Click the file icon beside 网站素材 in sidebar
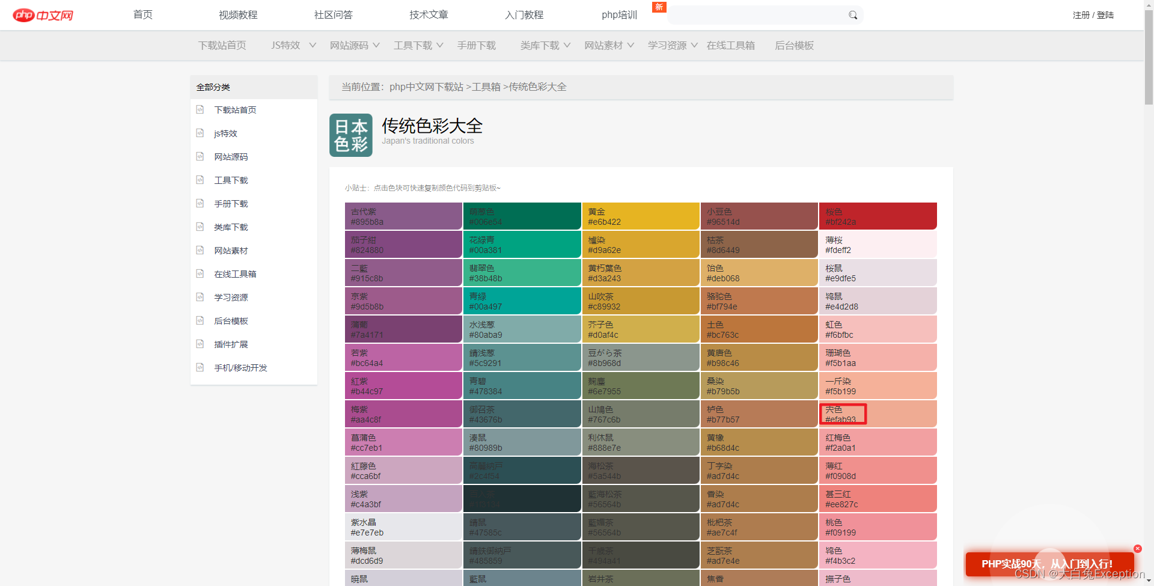 click(x=200, y=250)
